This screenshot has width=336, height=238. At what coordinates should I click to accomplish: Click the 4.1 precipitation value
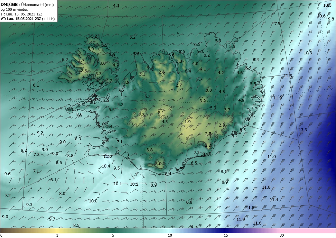[203, 69]
